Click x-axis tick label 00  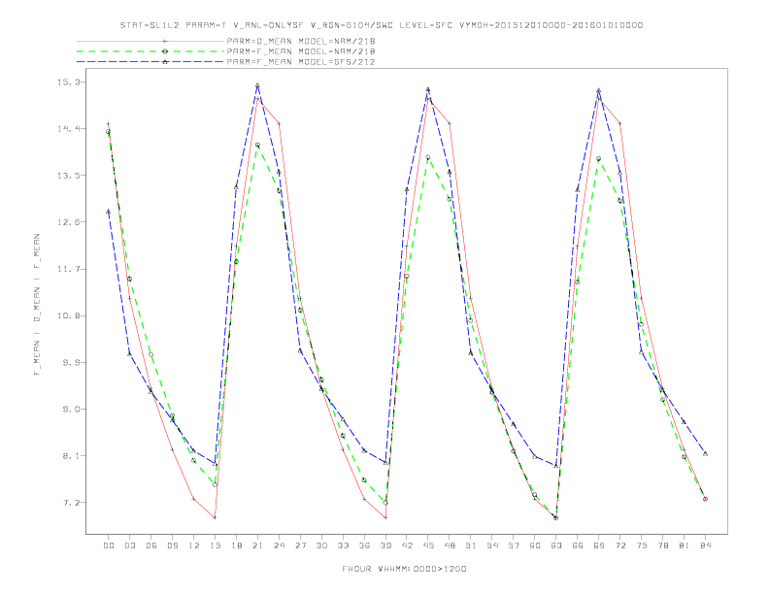109,545
